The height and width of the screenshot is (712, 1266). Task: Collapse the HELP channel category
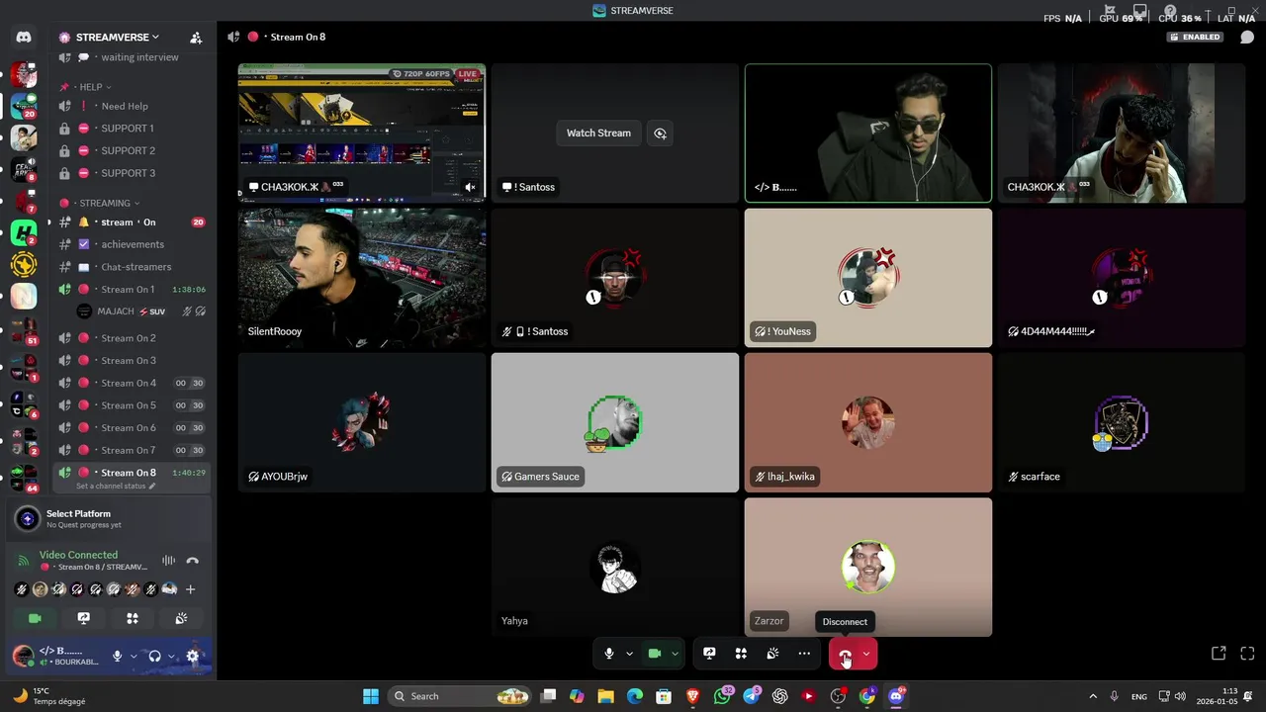(x=90, y=87)
